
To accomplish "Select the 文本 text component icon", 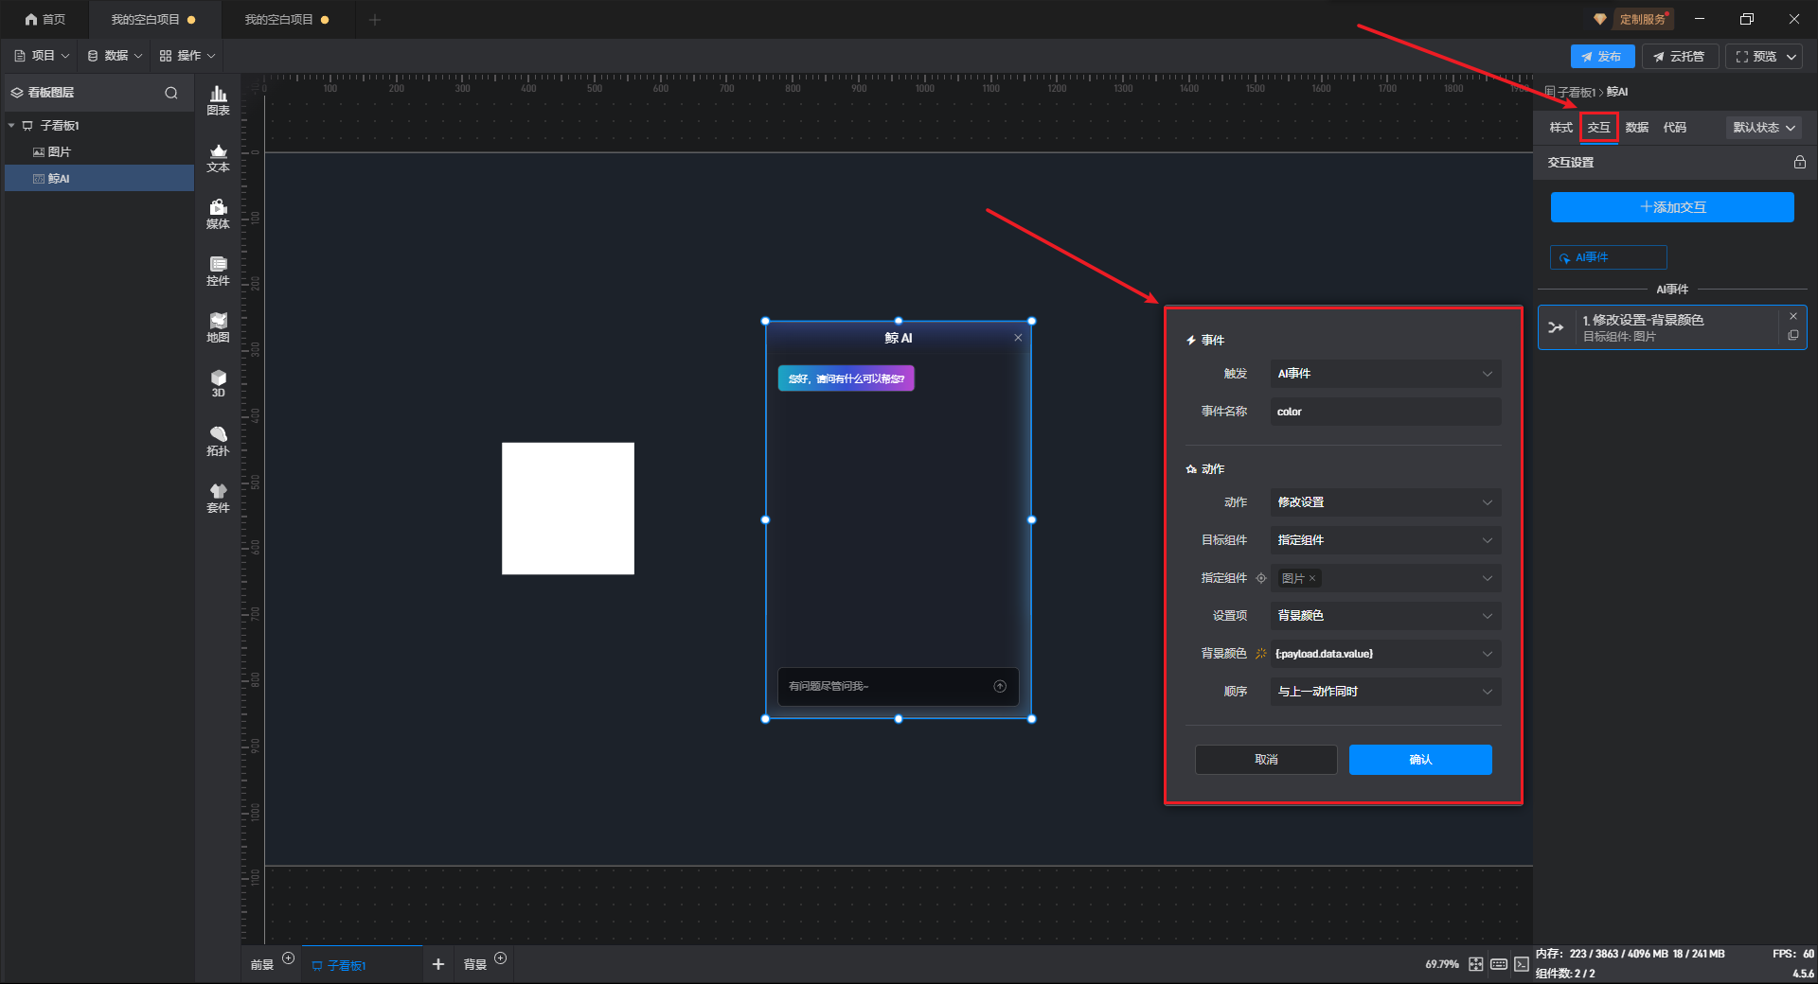I will point(218,157).
